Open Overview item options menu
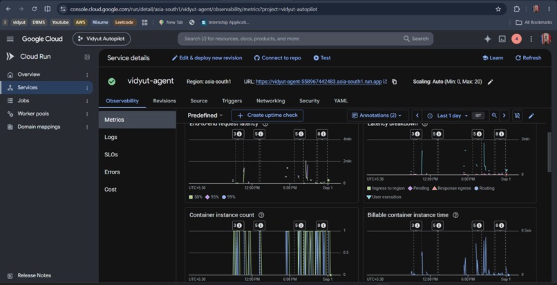The width and height of the screenshot is (557, 285). [x=87, y=75]
